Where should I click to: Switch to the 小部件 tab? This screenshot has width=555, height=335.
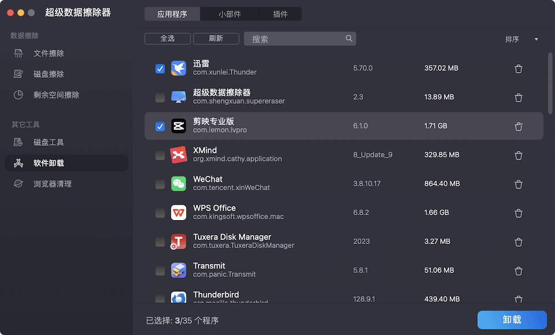coord(230,14)
